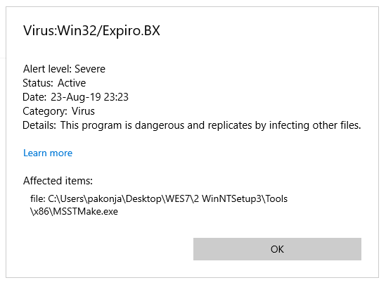
Task: Click the Category label
Action: 45,111
